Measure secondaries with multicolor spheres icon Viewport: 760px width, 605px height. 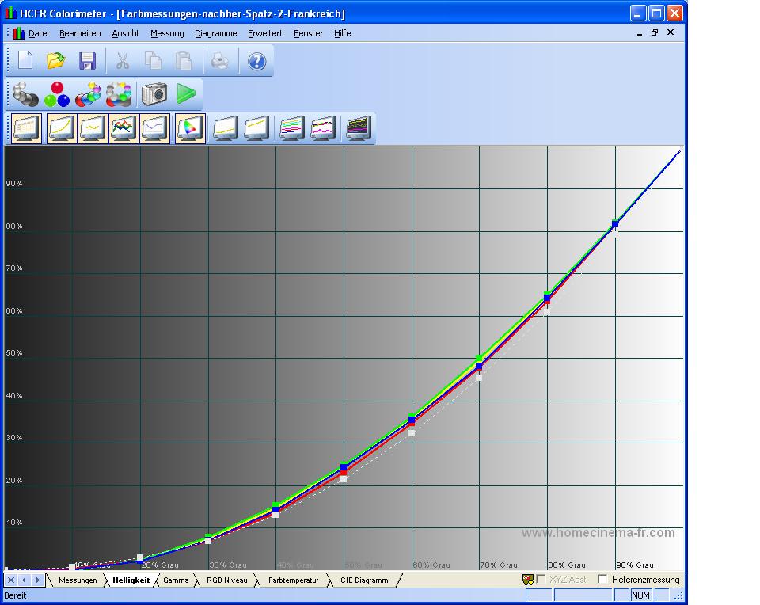pos(88,94)
